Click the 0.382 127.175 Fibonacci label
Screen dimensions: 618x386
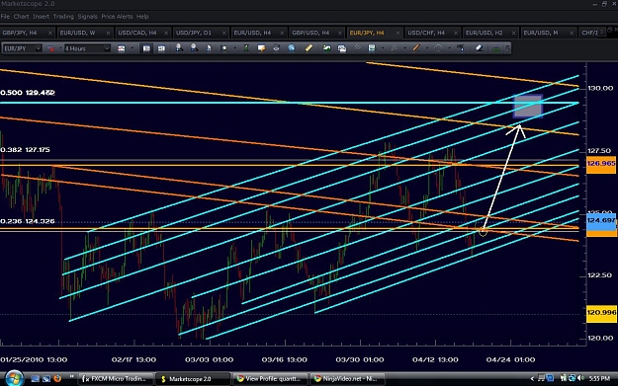[x=26, y=149]
